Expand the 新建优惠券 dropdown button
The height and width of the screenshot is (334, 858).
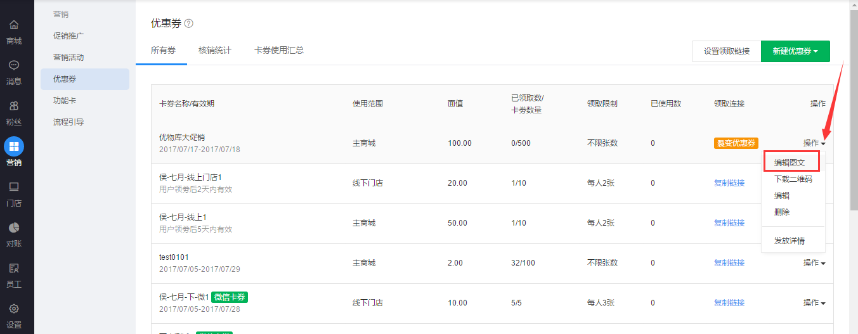795,51
